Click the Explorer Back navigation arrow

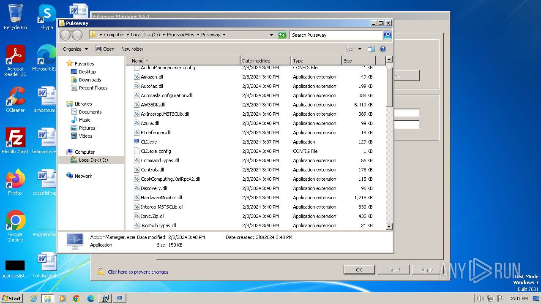(x=65, y=35)
